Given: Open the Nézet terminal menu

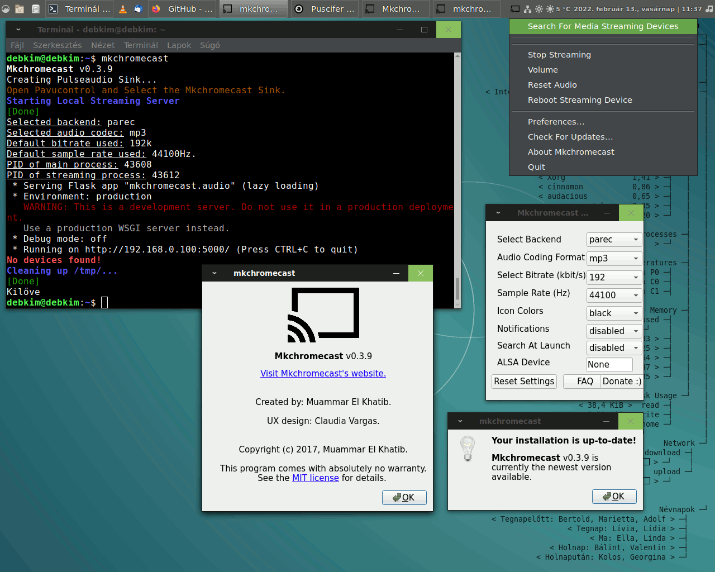Looking at the screenshot, I should tap(103, 45).
